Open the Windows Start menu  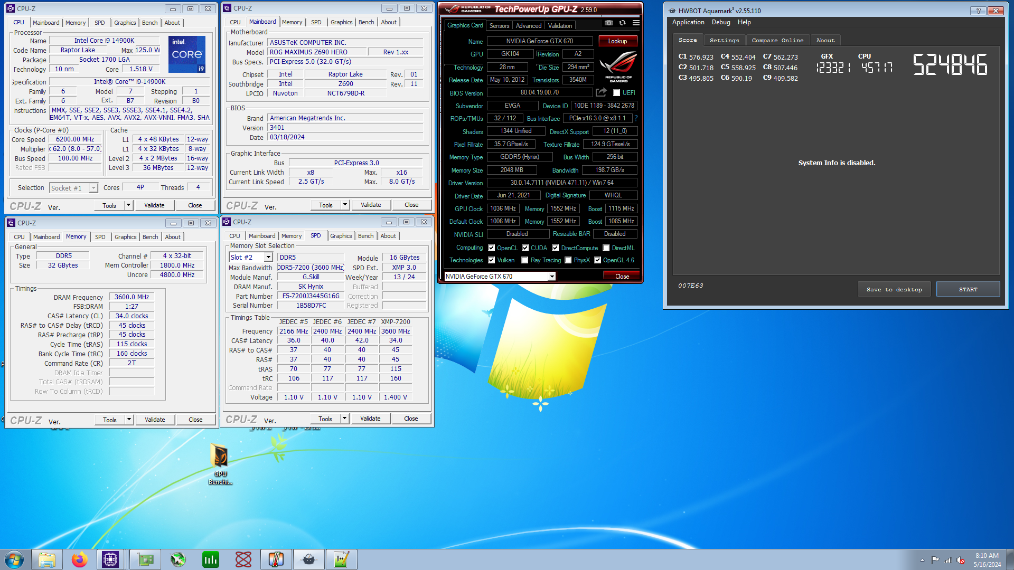coord(14,559)
